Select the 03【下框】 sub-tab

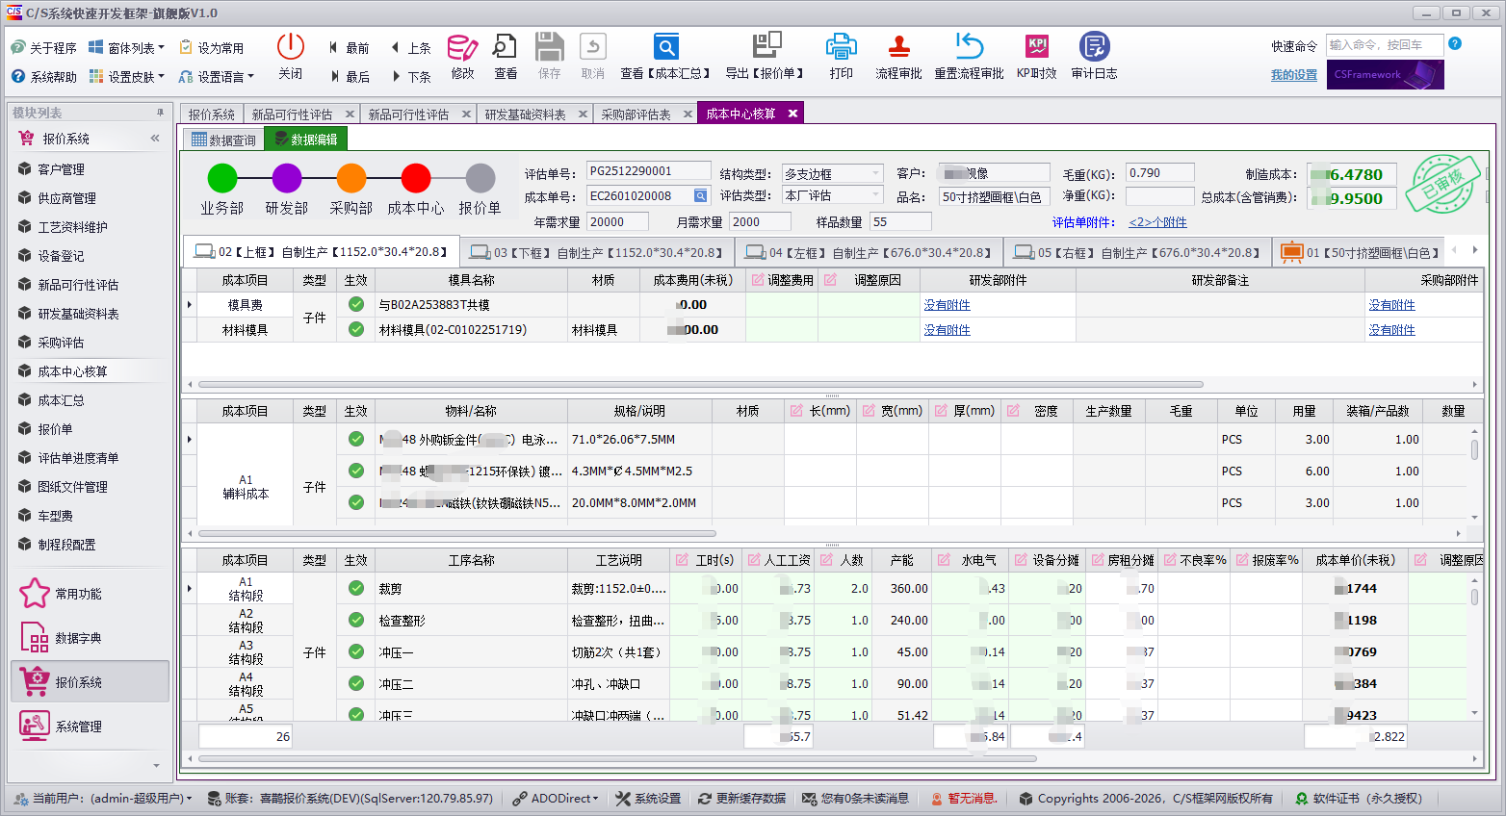[597, 253]
